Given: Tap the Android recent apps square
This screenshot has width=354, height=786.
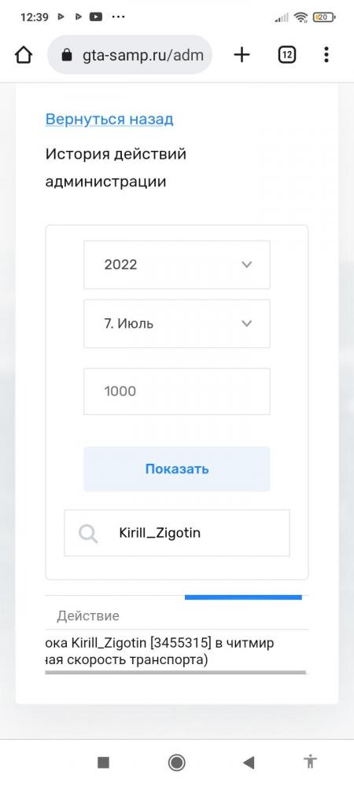Looking at the screenshot, I should (x=103, y=763).
